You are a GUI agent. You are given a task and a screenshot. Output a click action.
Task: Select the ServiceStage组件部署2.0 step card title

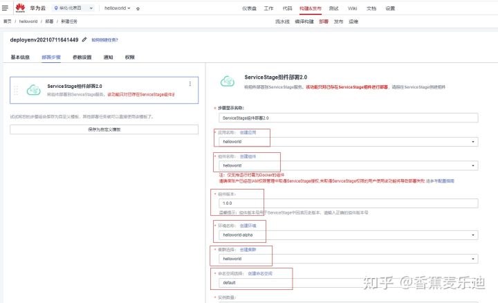point(75,86)
